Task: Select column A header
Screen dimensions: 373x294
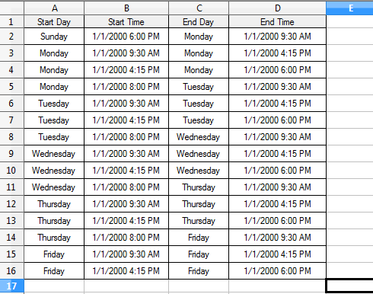Action: coord(54,8)
